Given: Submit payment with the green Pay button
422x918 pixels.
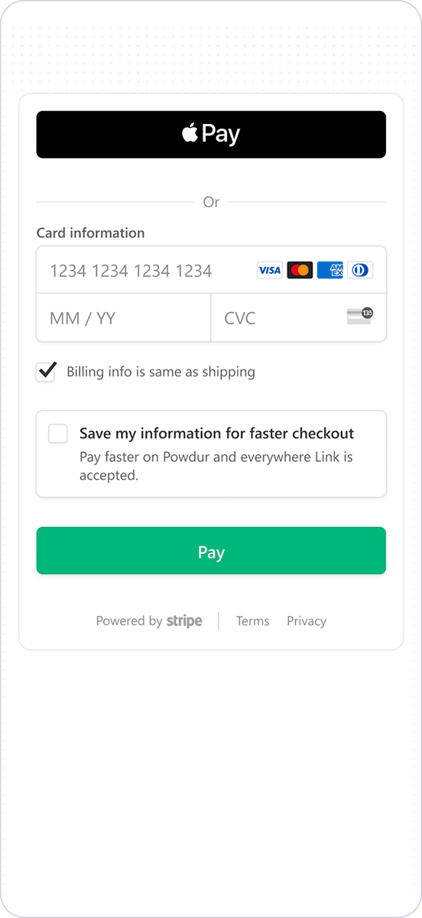Looking at the screenshot, I should 211,551.
